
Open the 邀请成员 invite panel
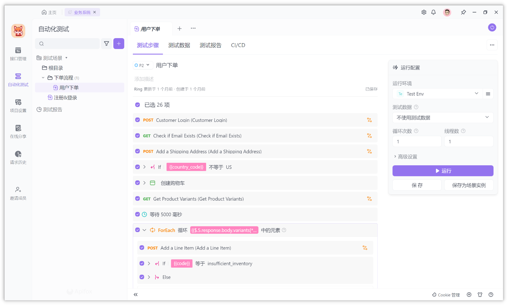18,193
